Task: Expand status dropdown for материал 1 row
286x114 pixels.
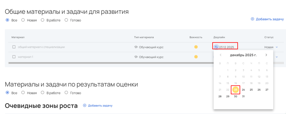Action: (x=277, y=57)
